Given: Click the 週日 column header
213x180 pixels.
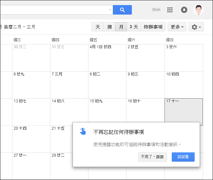Looking at the screenshot, I should click(170, 40).
